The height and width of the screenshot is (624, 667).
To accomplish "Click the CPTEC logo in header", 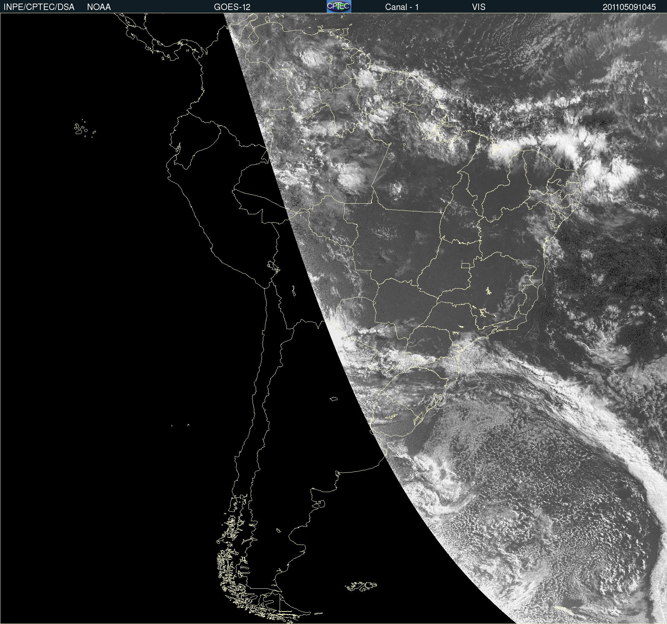I will point(339,6).
